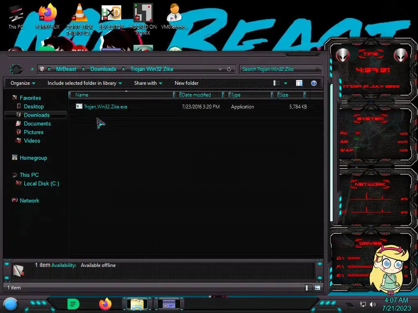Click the network tray icon
Screen dimensions: 418x313
363,304
